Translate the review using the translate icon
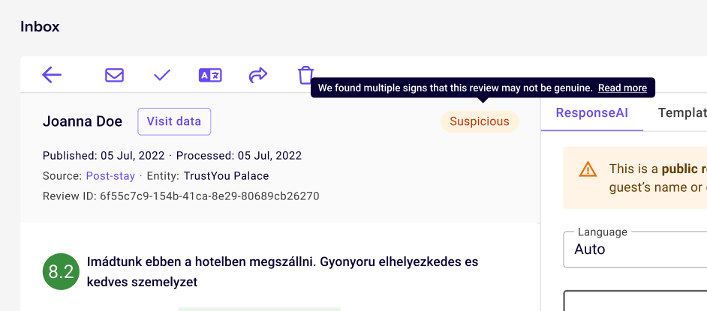The height and width of the screenshot is (311, 707). point(210,75)
